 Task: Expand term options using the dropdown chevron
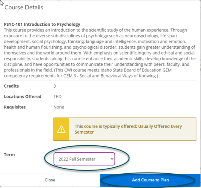click(x=112, y=159)
